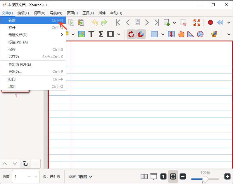This screenshot has width=233, height=184.
Task: Start audio recording with red button
Action: [x=210, y=22]
